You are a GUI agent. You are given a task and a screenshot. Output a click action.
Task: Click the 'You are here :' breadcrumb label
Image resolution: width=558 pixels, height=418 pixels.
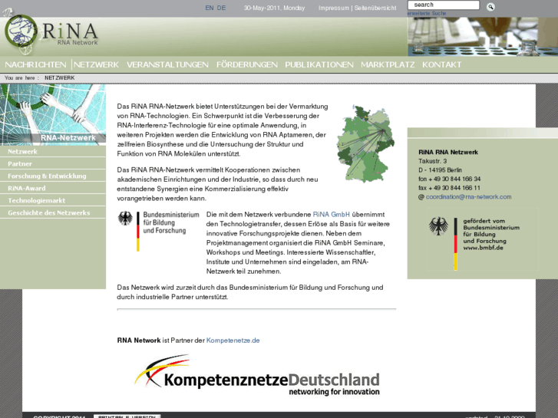coord(21,78)
